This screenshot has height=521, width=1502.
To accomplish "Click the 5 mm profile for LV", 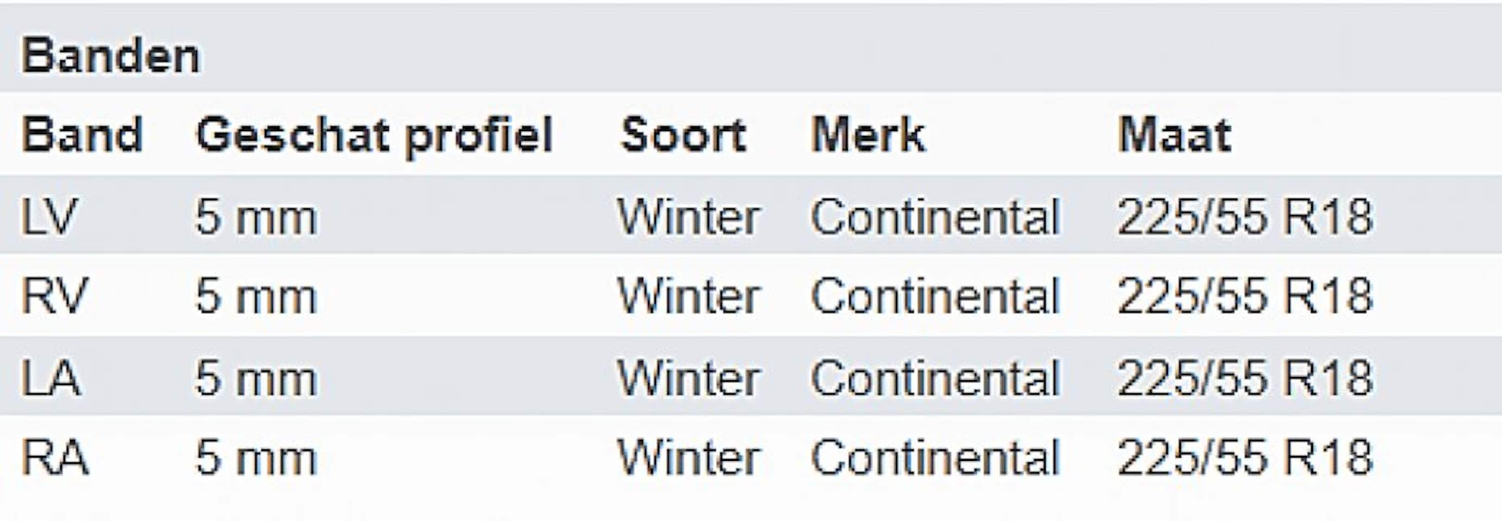I will click(256, 217).
